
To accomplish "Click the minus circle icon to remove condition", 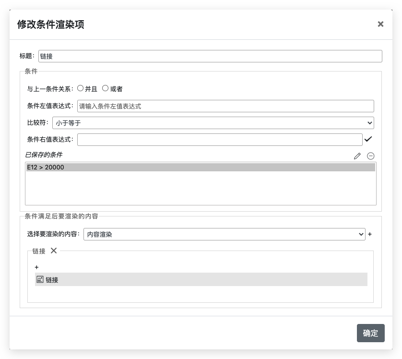I will tap(371, 156).
